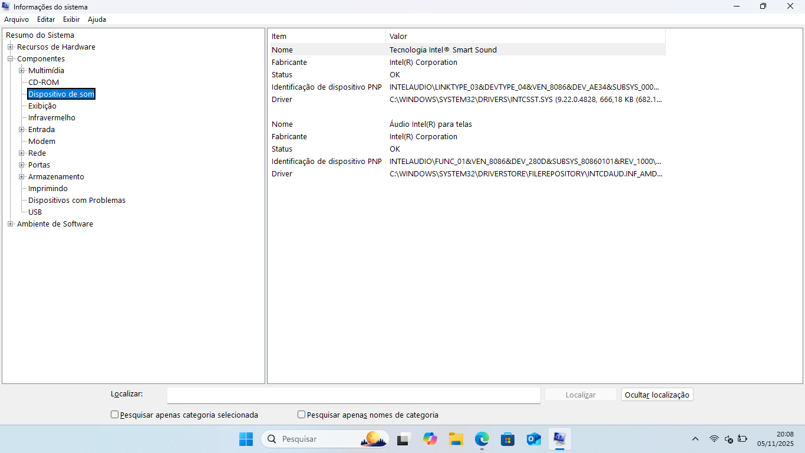Open the Exibir menu
The width and height of the screenshot is (805, 453).
coord(71,19)
